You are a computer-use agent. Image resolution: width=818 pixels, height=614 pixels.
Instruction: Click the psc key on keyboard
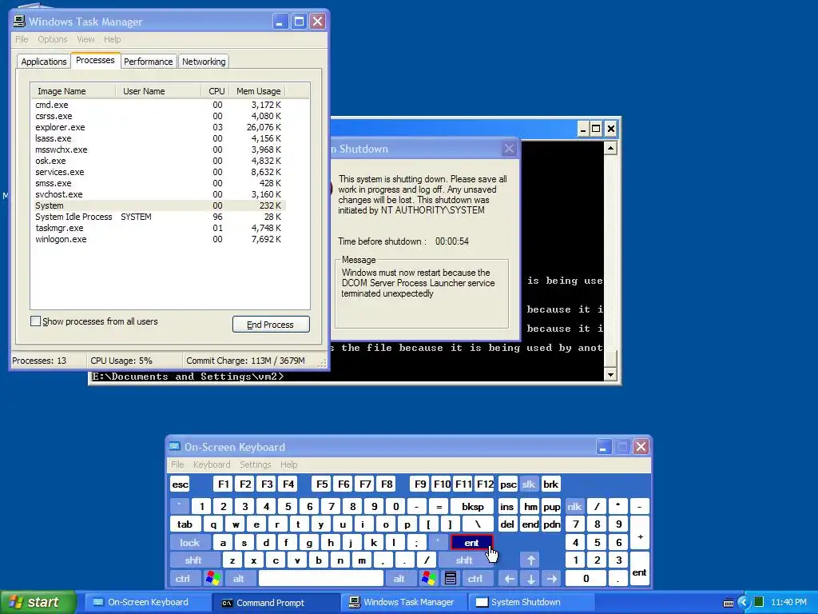508,484
